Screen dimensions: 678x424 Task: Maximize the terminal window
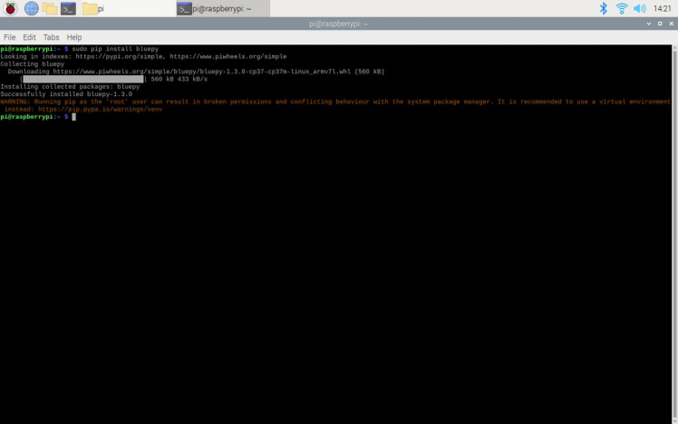(660, 24)
